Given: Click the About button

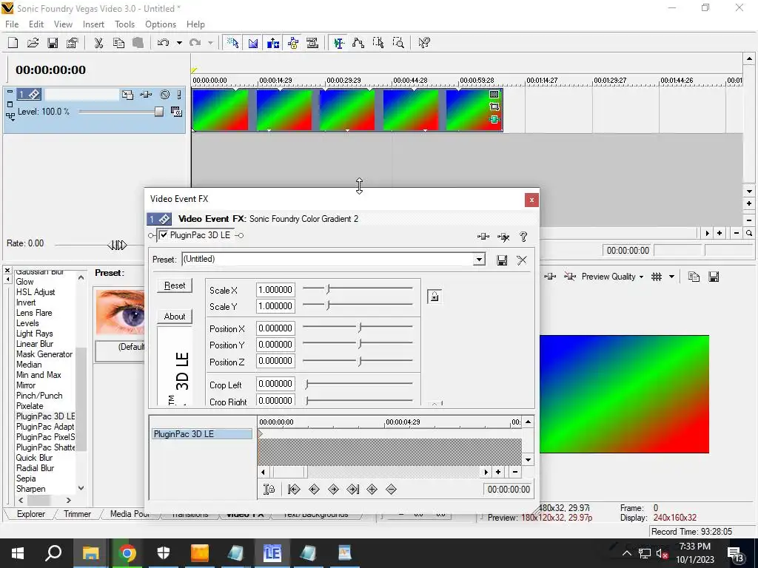Looking at the screenshot, I should [175, 317].
